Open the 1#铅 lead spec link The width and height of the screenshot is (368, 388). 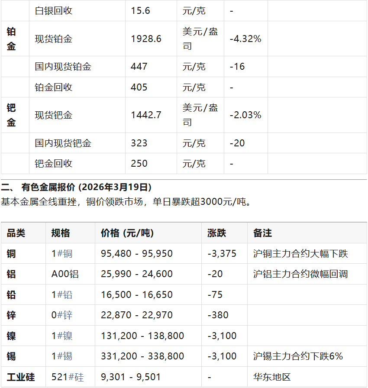[x=62, y=295]
